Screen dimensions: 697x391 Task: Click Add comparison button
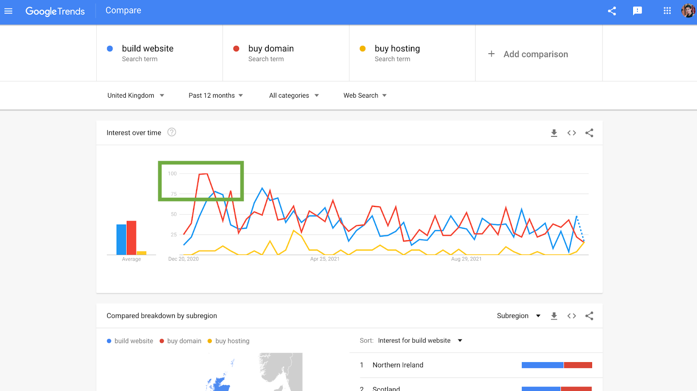[528, 54]
